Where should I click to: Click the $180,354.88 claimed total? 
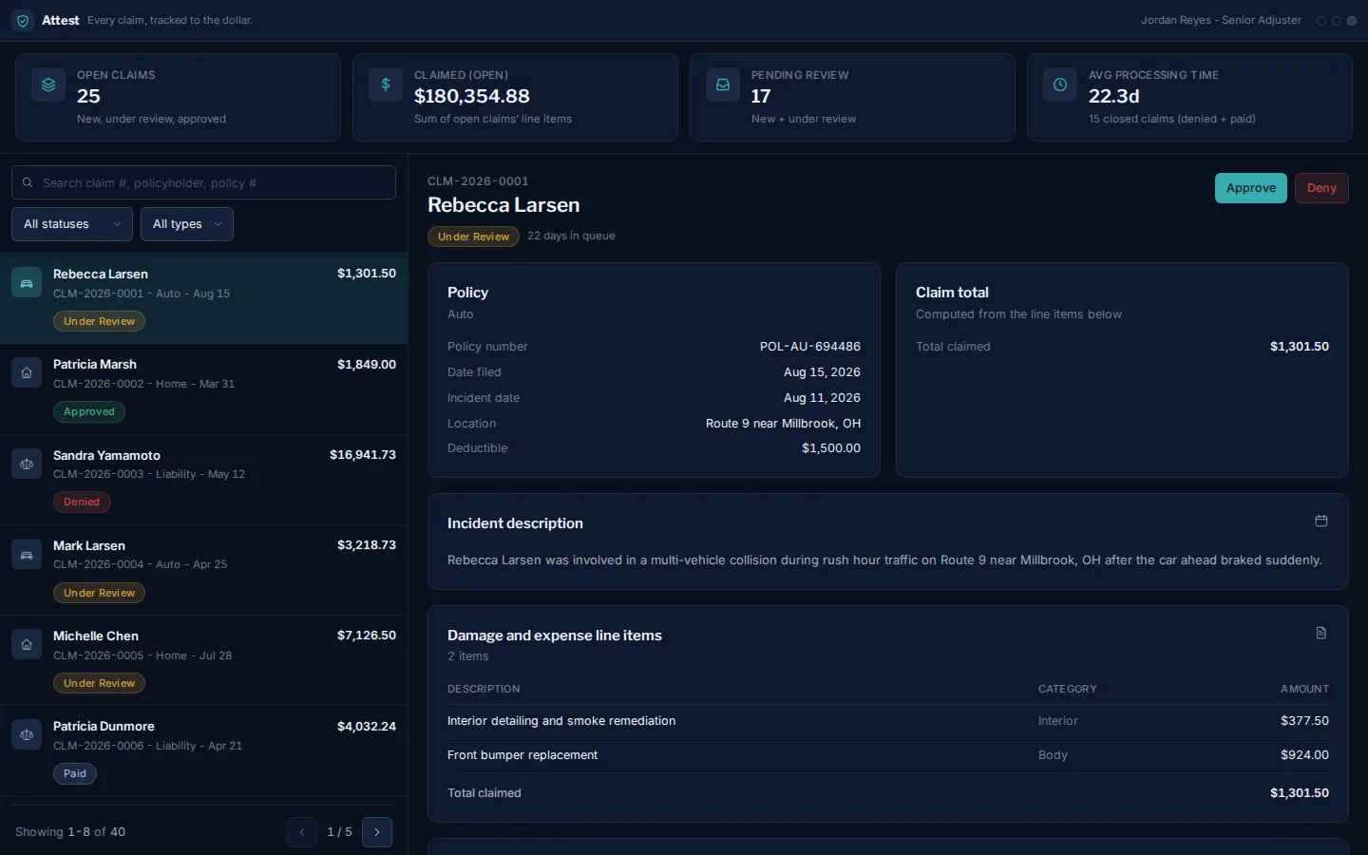pos(472,96)
